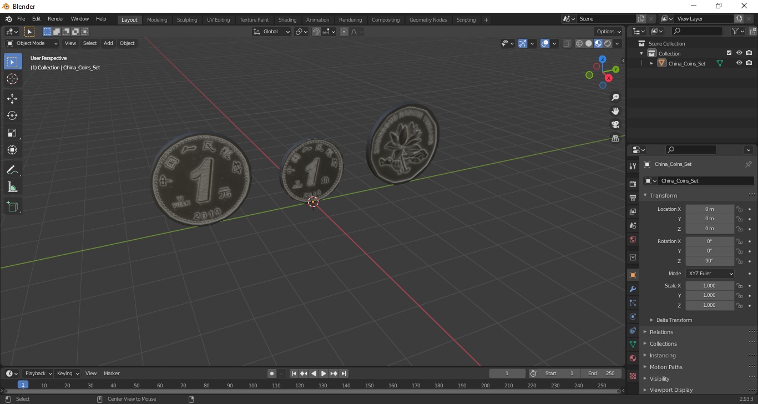Image resolution: width=758 pixels, height=404 pixels.
Task: Select the Add Cube tool
Action: (x=12, y=206)
